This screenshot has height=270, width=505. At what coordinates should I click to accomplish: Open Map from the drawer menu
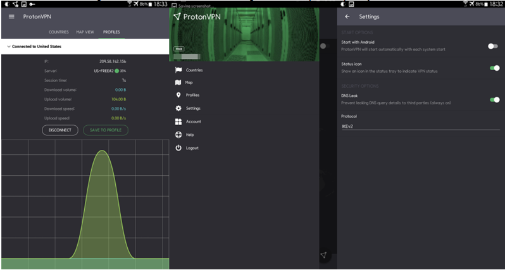tap(189, 83)
